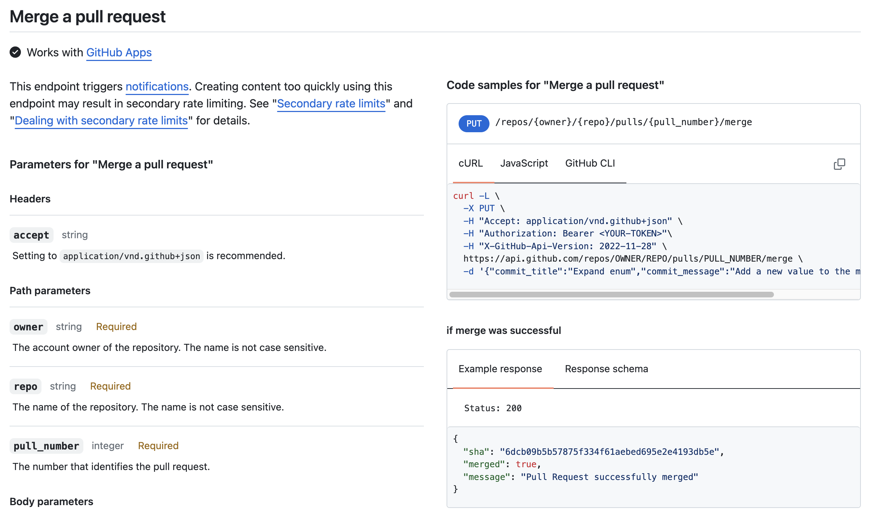The width and height of the screenshot is (869, 514).
Task: Click the "merged": true line
Action: point(502,464)
